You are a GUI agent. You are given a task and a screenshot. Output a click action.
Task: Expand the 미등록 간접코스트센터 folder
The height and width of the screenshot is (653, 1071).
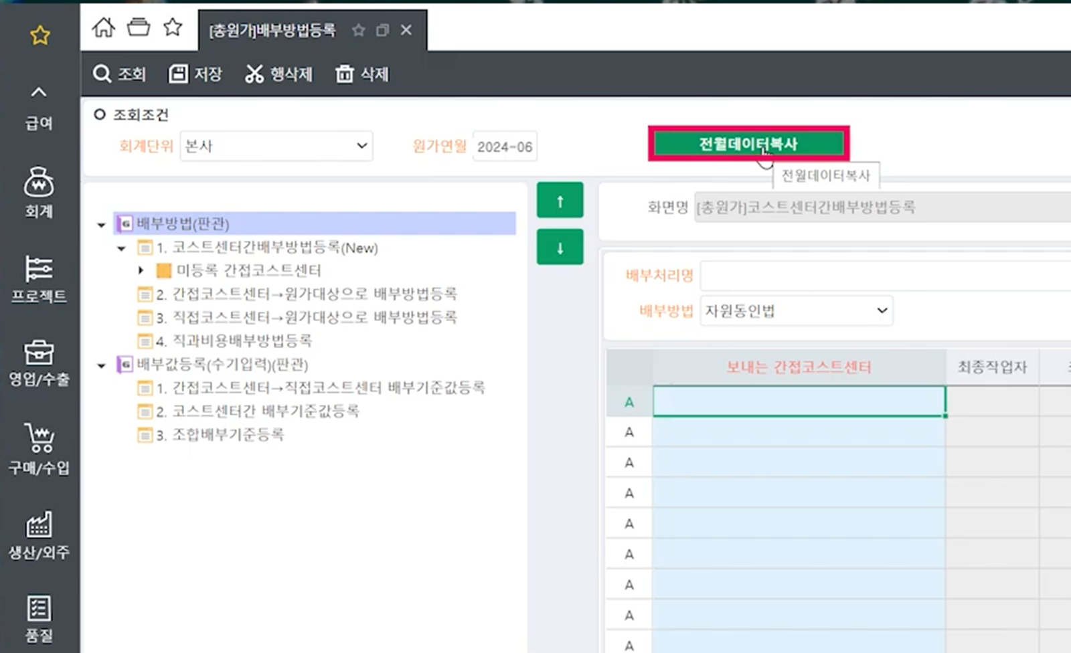[x=141, y=270]
